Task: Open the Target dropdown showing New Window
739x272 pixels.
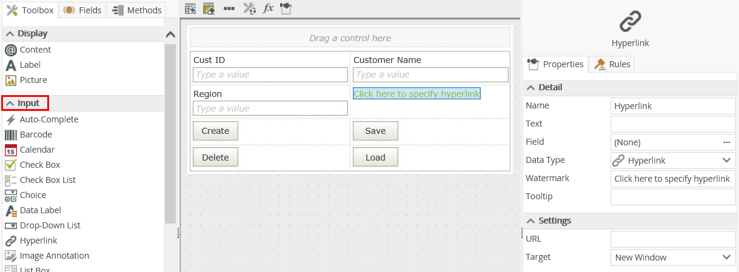Action: pyautogui.click(x=672, y=257)
